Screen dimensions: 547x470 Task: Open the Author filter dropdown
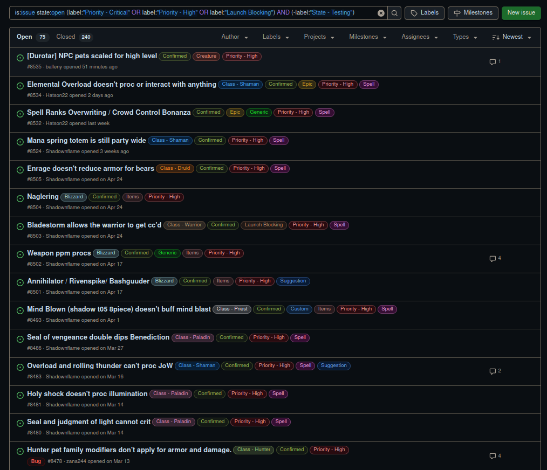tap(235, 37)
